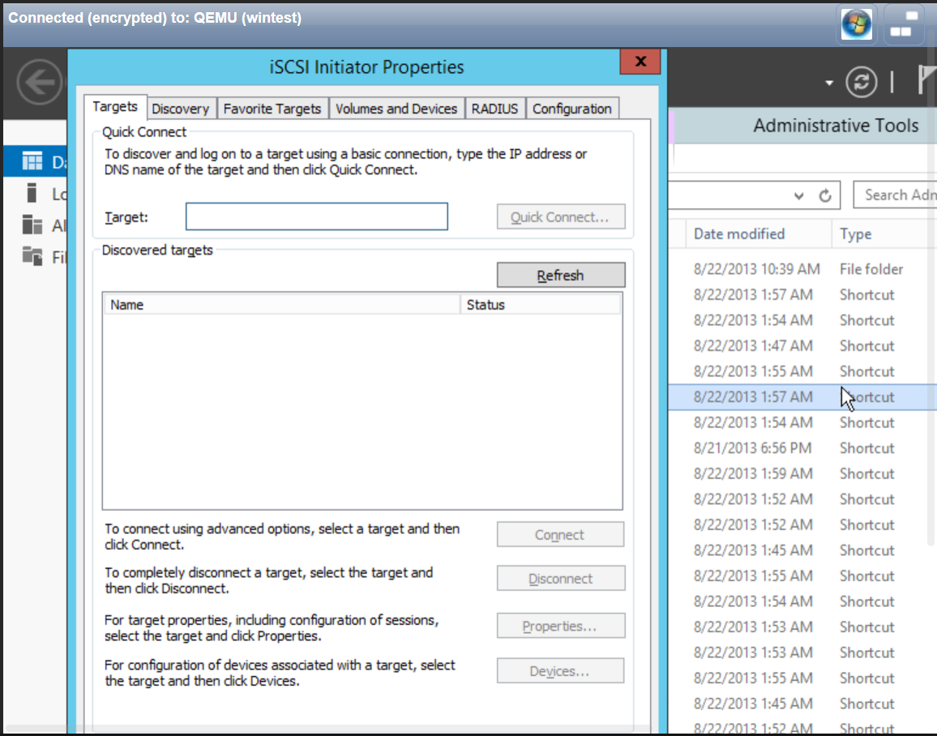Expand the Administrative Tools address bar dropdown
The image size is (937, 736).
tap(799, 196)
